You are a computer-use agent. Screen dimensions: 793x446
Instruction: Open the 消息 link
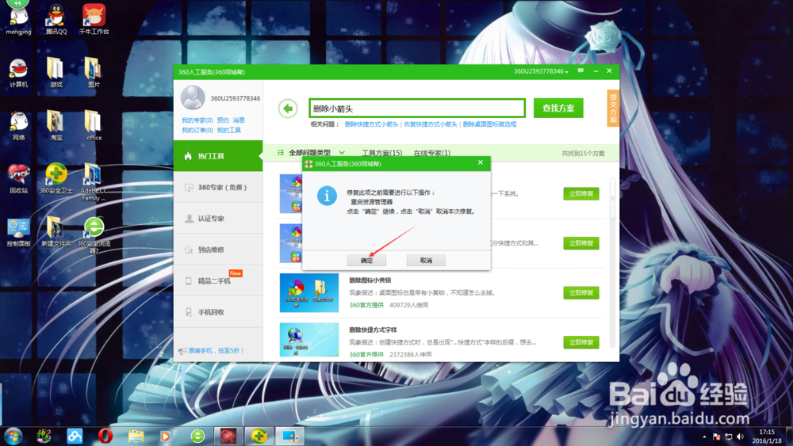pos(239,120)
